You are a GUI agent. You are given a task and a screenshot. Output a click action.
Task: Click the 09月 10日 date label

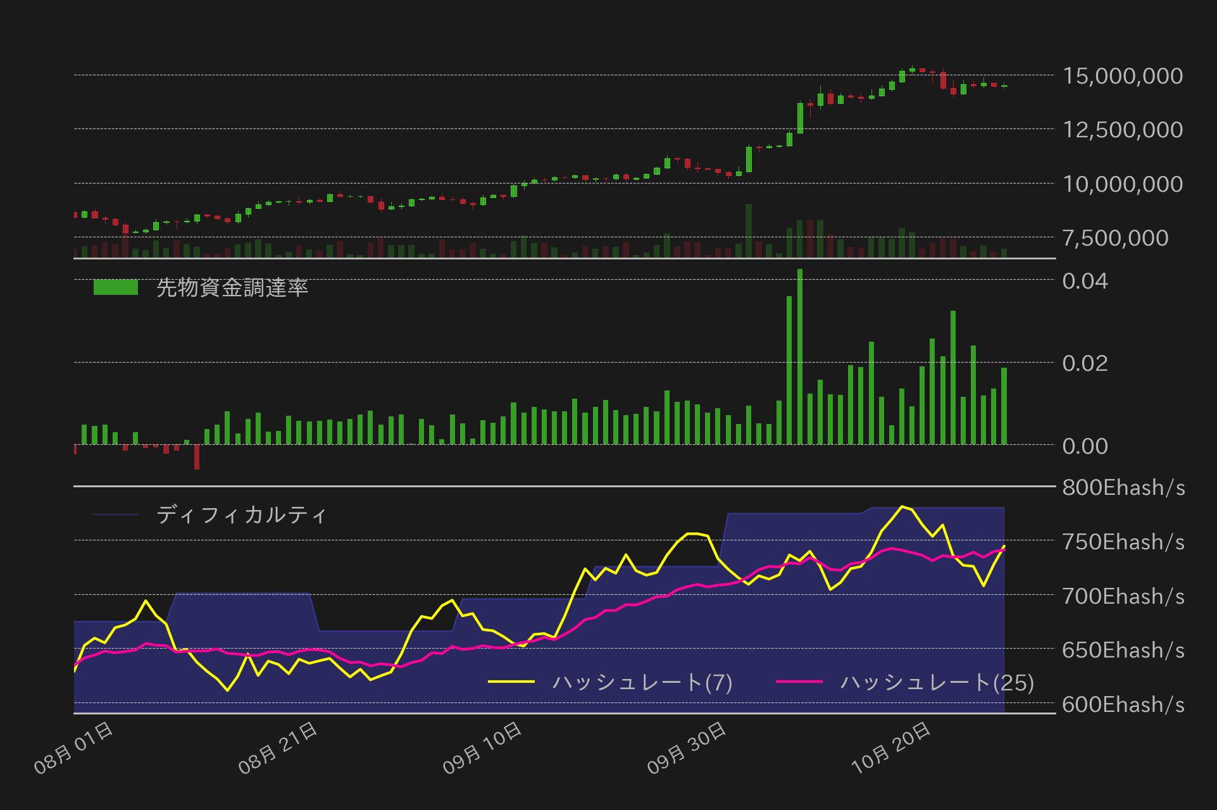point(482,748)
